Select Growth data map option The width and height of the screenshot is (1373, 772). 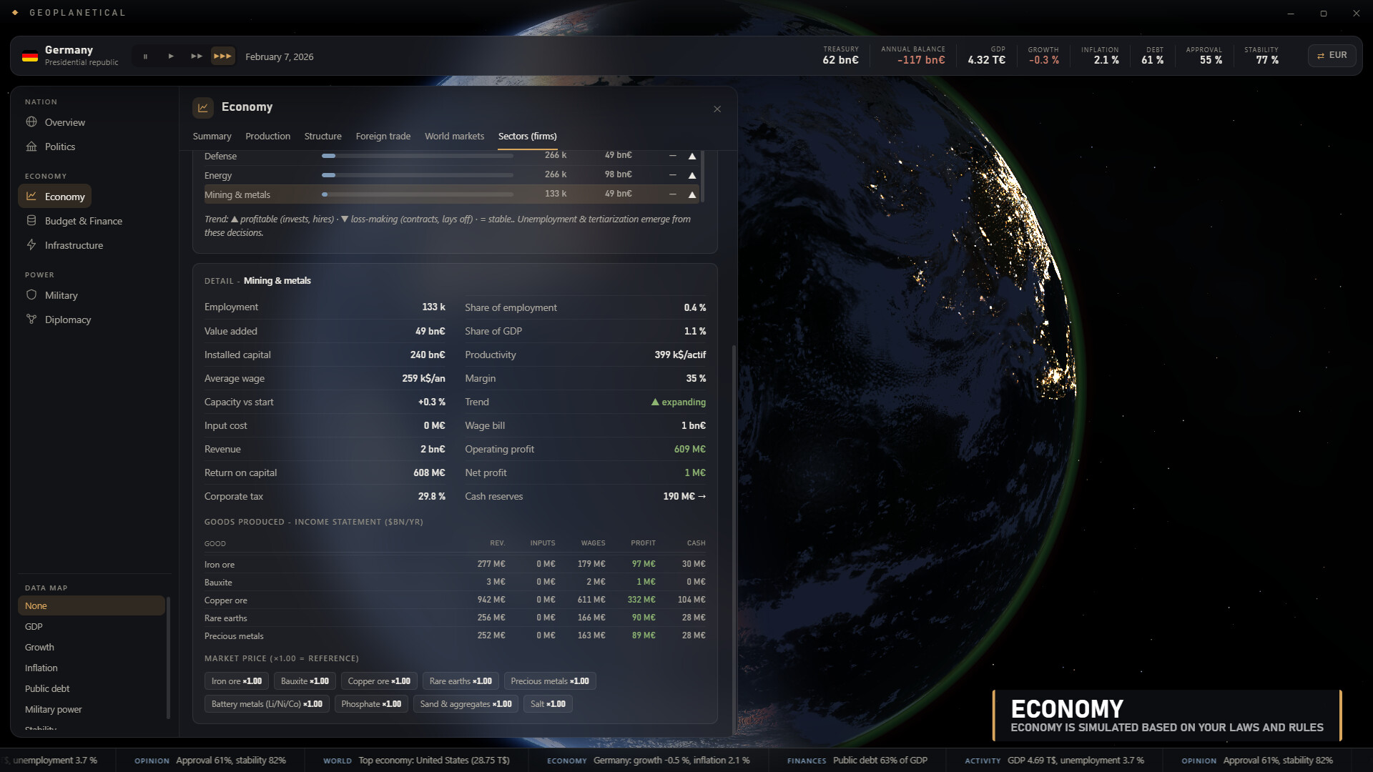(x=92, y=647)
